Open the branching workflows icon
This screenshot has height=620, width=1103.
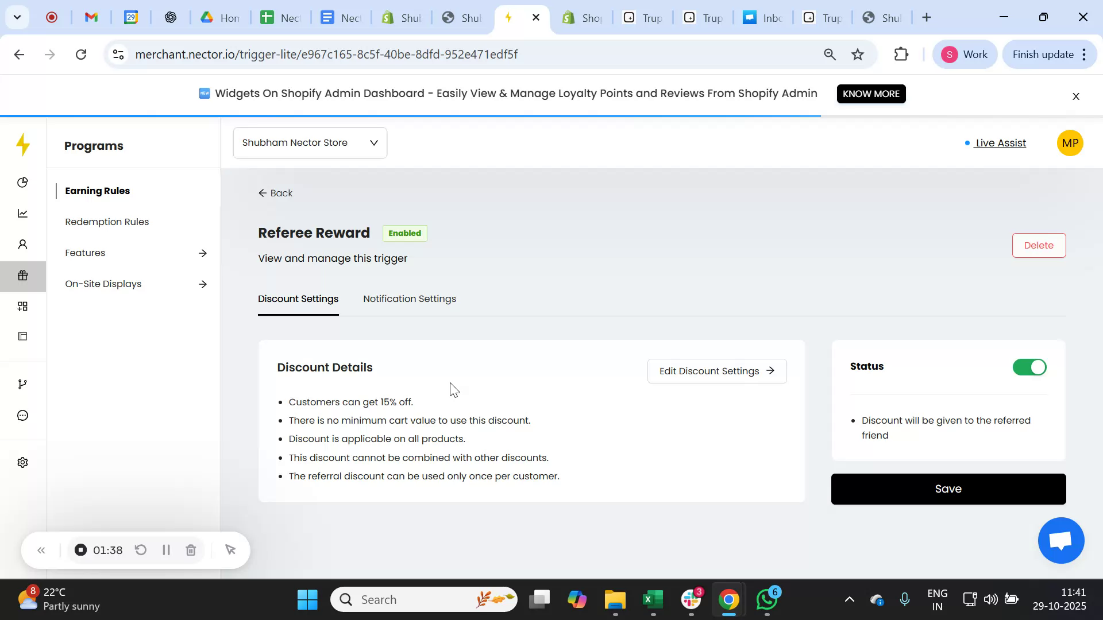[x=23, y=383]
